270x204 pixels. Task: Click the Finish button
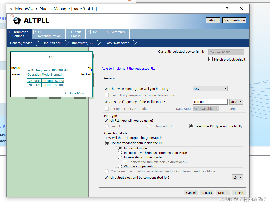pos(239,193)
